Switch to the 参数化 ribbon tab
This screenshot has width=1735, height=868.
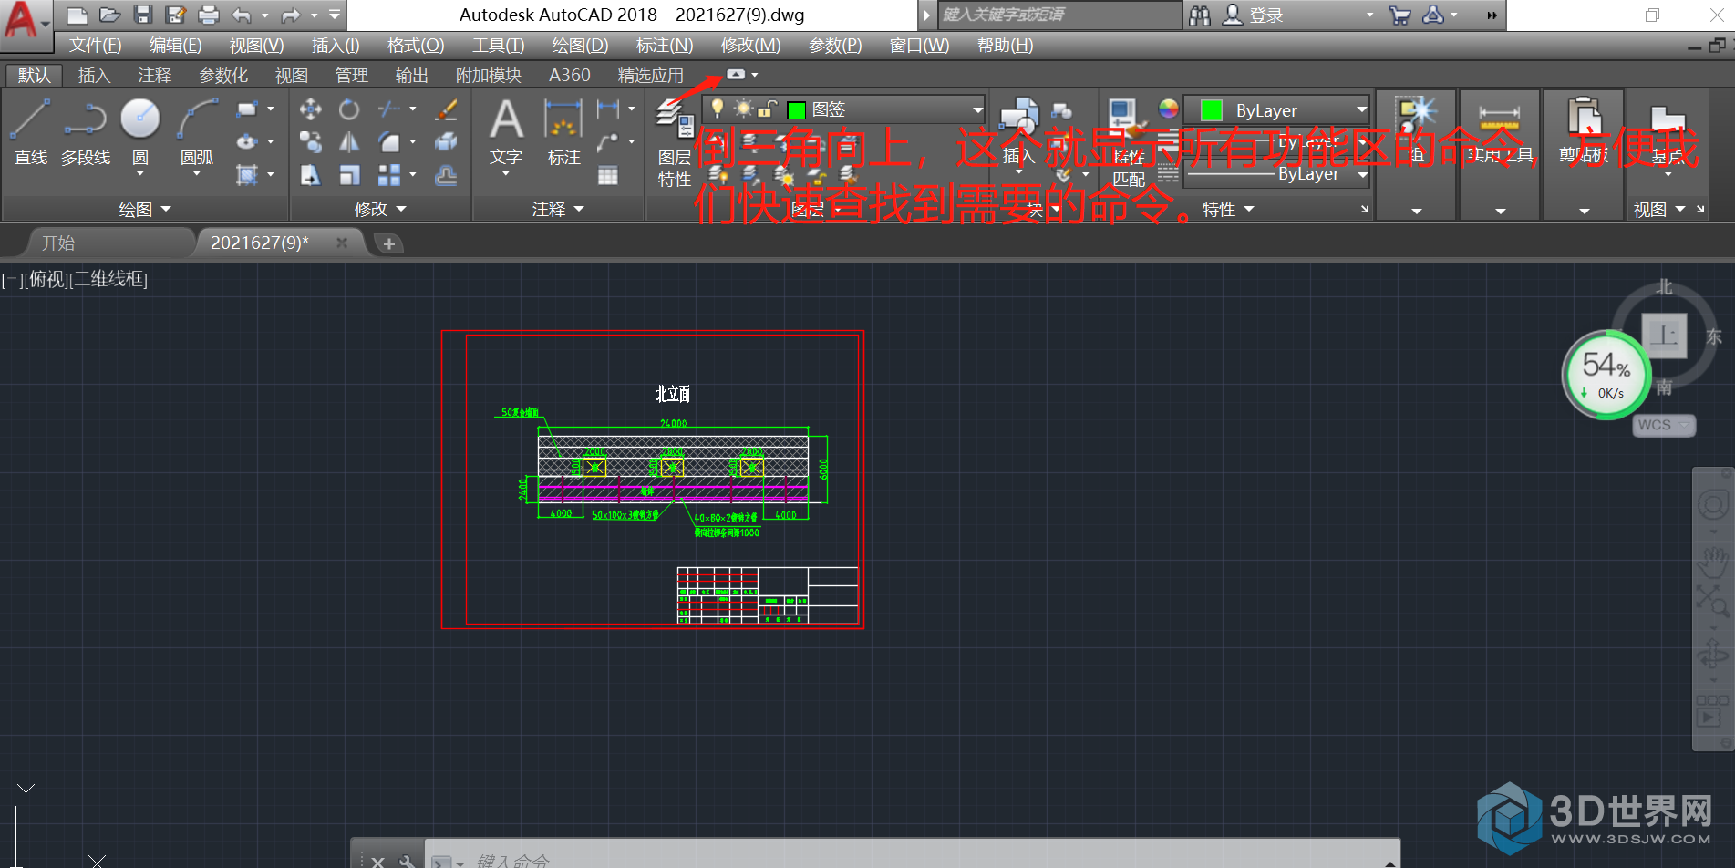[223, 76]
